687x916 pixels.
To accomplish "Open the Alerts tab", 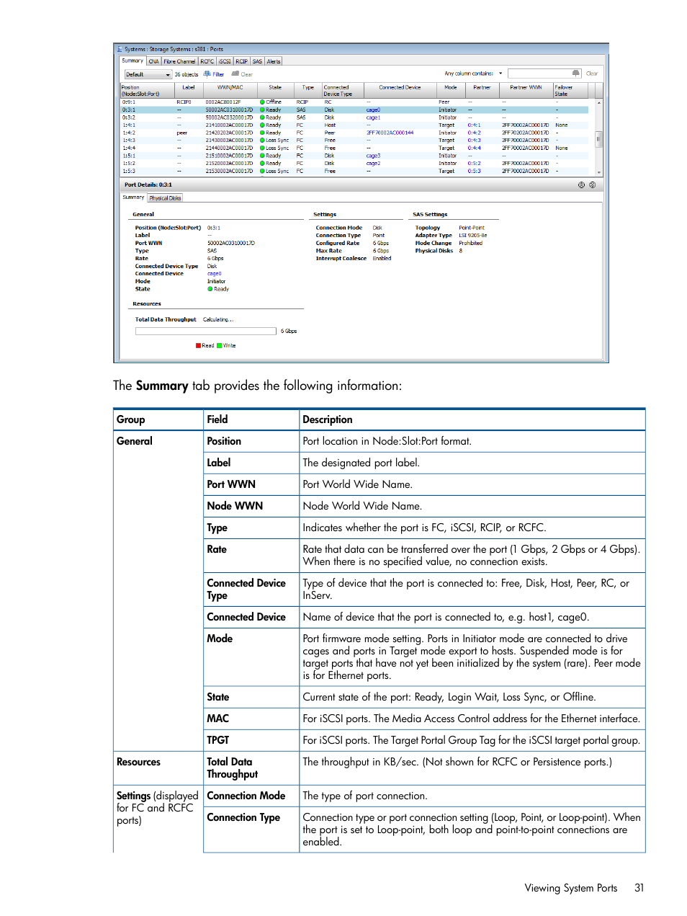I will coord(274,61).
